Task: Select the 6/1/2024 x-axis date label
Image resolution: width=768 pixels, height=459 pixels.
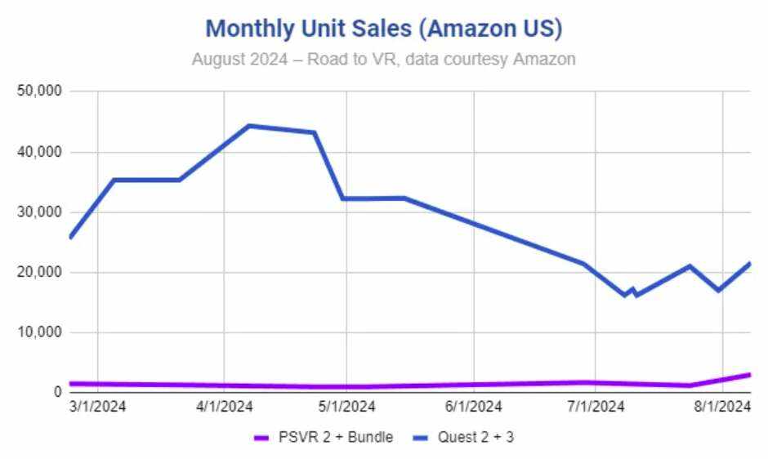Action: [472, 407]
